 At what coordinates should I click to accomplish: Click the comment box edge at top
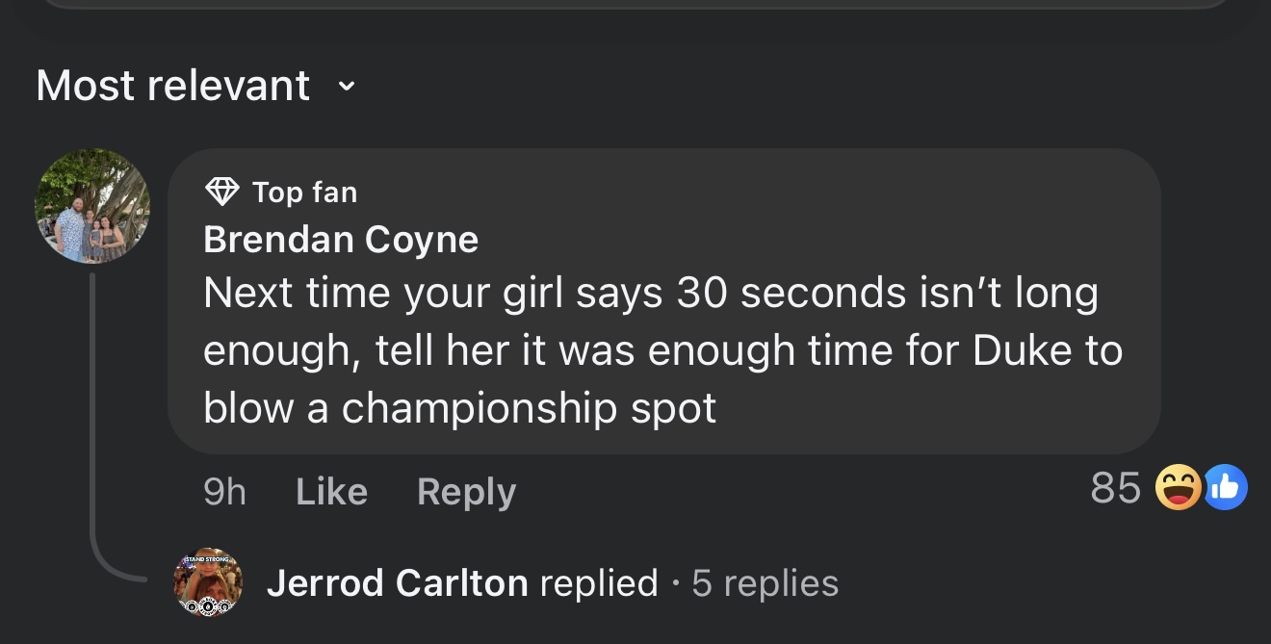point(635,5)
